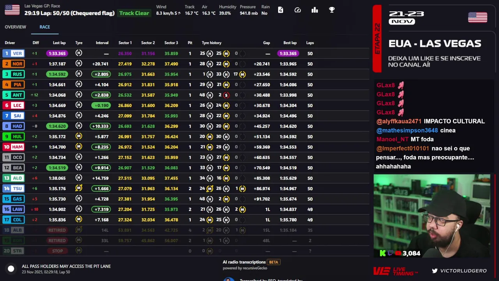This screenshot has width=499, height=281.
Task: Click the +10.333 interval for HAD
Action: 100,126
